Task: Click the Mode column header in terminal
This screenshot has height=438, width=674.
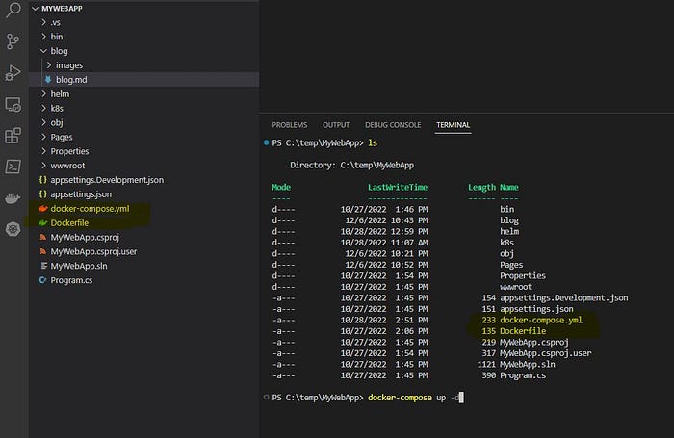Action: pos(281,187)
